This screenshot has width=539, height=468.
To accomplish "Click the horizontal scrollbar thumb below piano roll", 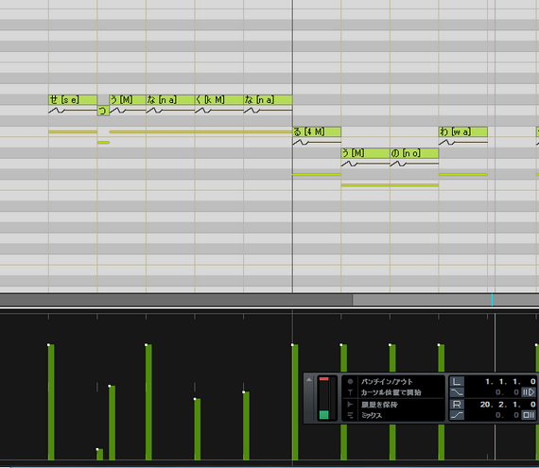I will coord(445,300).
